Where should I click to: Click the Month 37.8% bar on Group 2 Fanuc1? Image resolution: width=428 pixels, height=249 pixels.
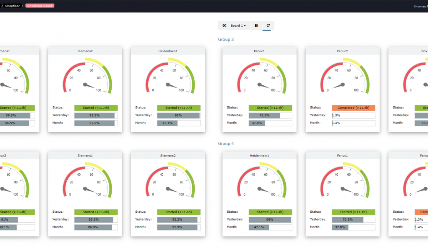click(x=270, y=123)
